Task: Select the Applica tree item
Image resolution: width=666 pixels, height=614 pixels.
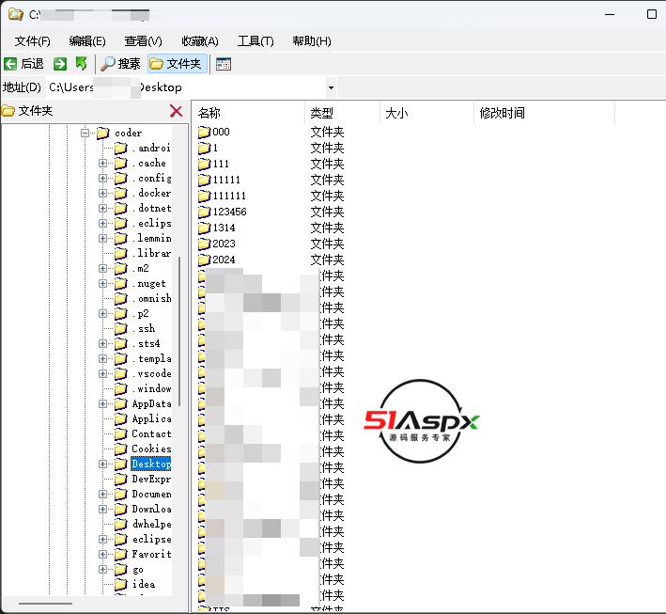Action: (x=151, y=418)
